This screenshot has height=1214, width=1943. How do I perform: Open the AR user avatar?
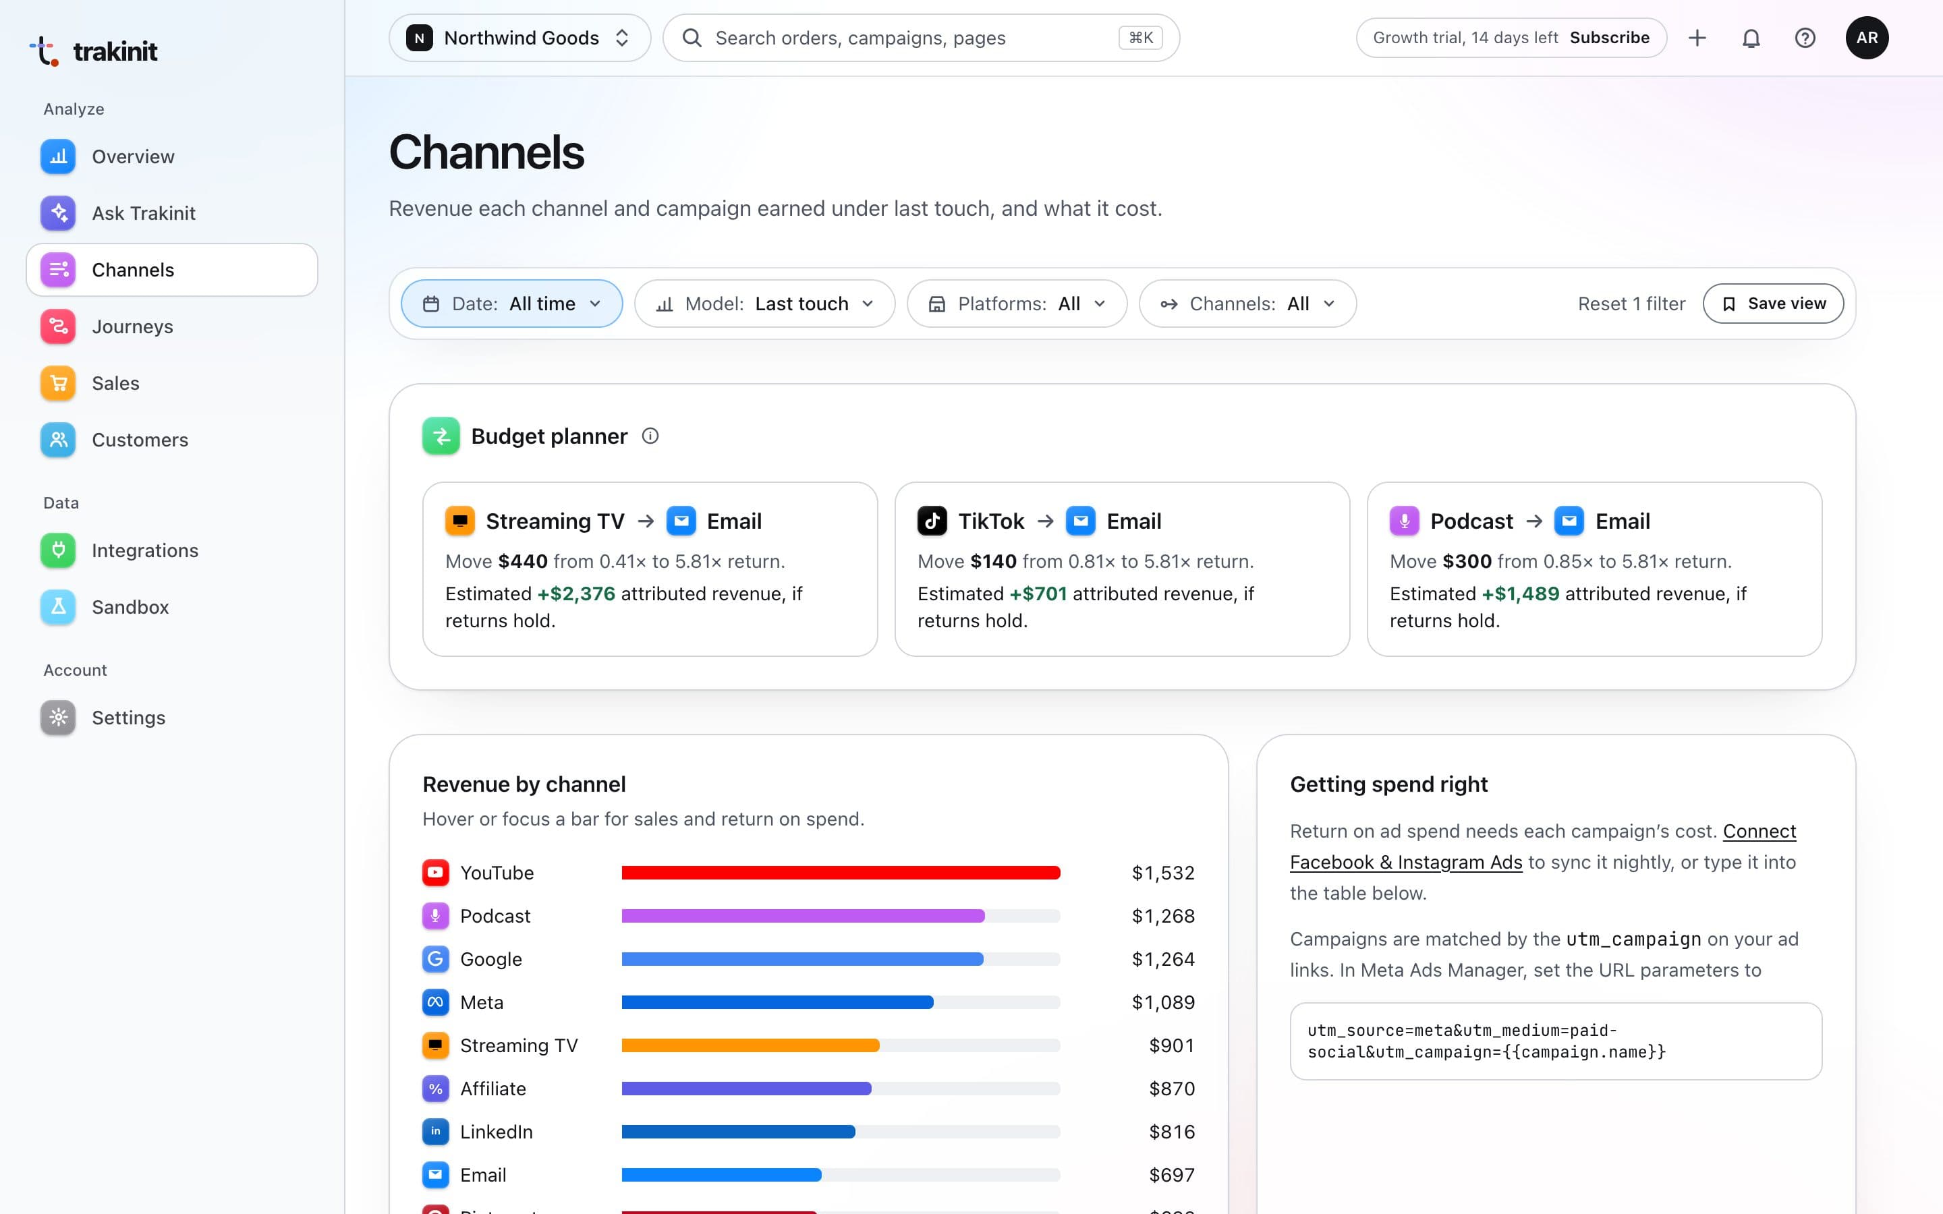(1867, 38)
